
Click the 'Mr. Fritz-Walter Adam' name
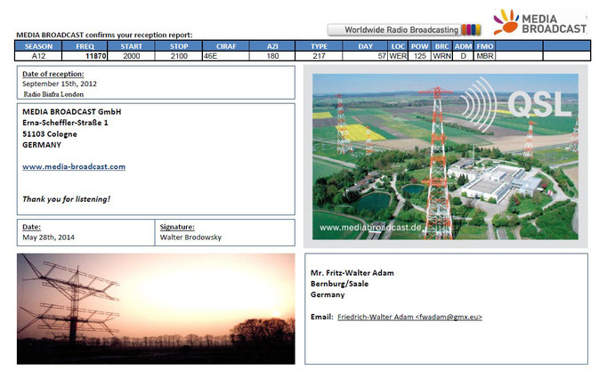pyautogui.click(x=352, y=273)
